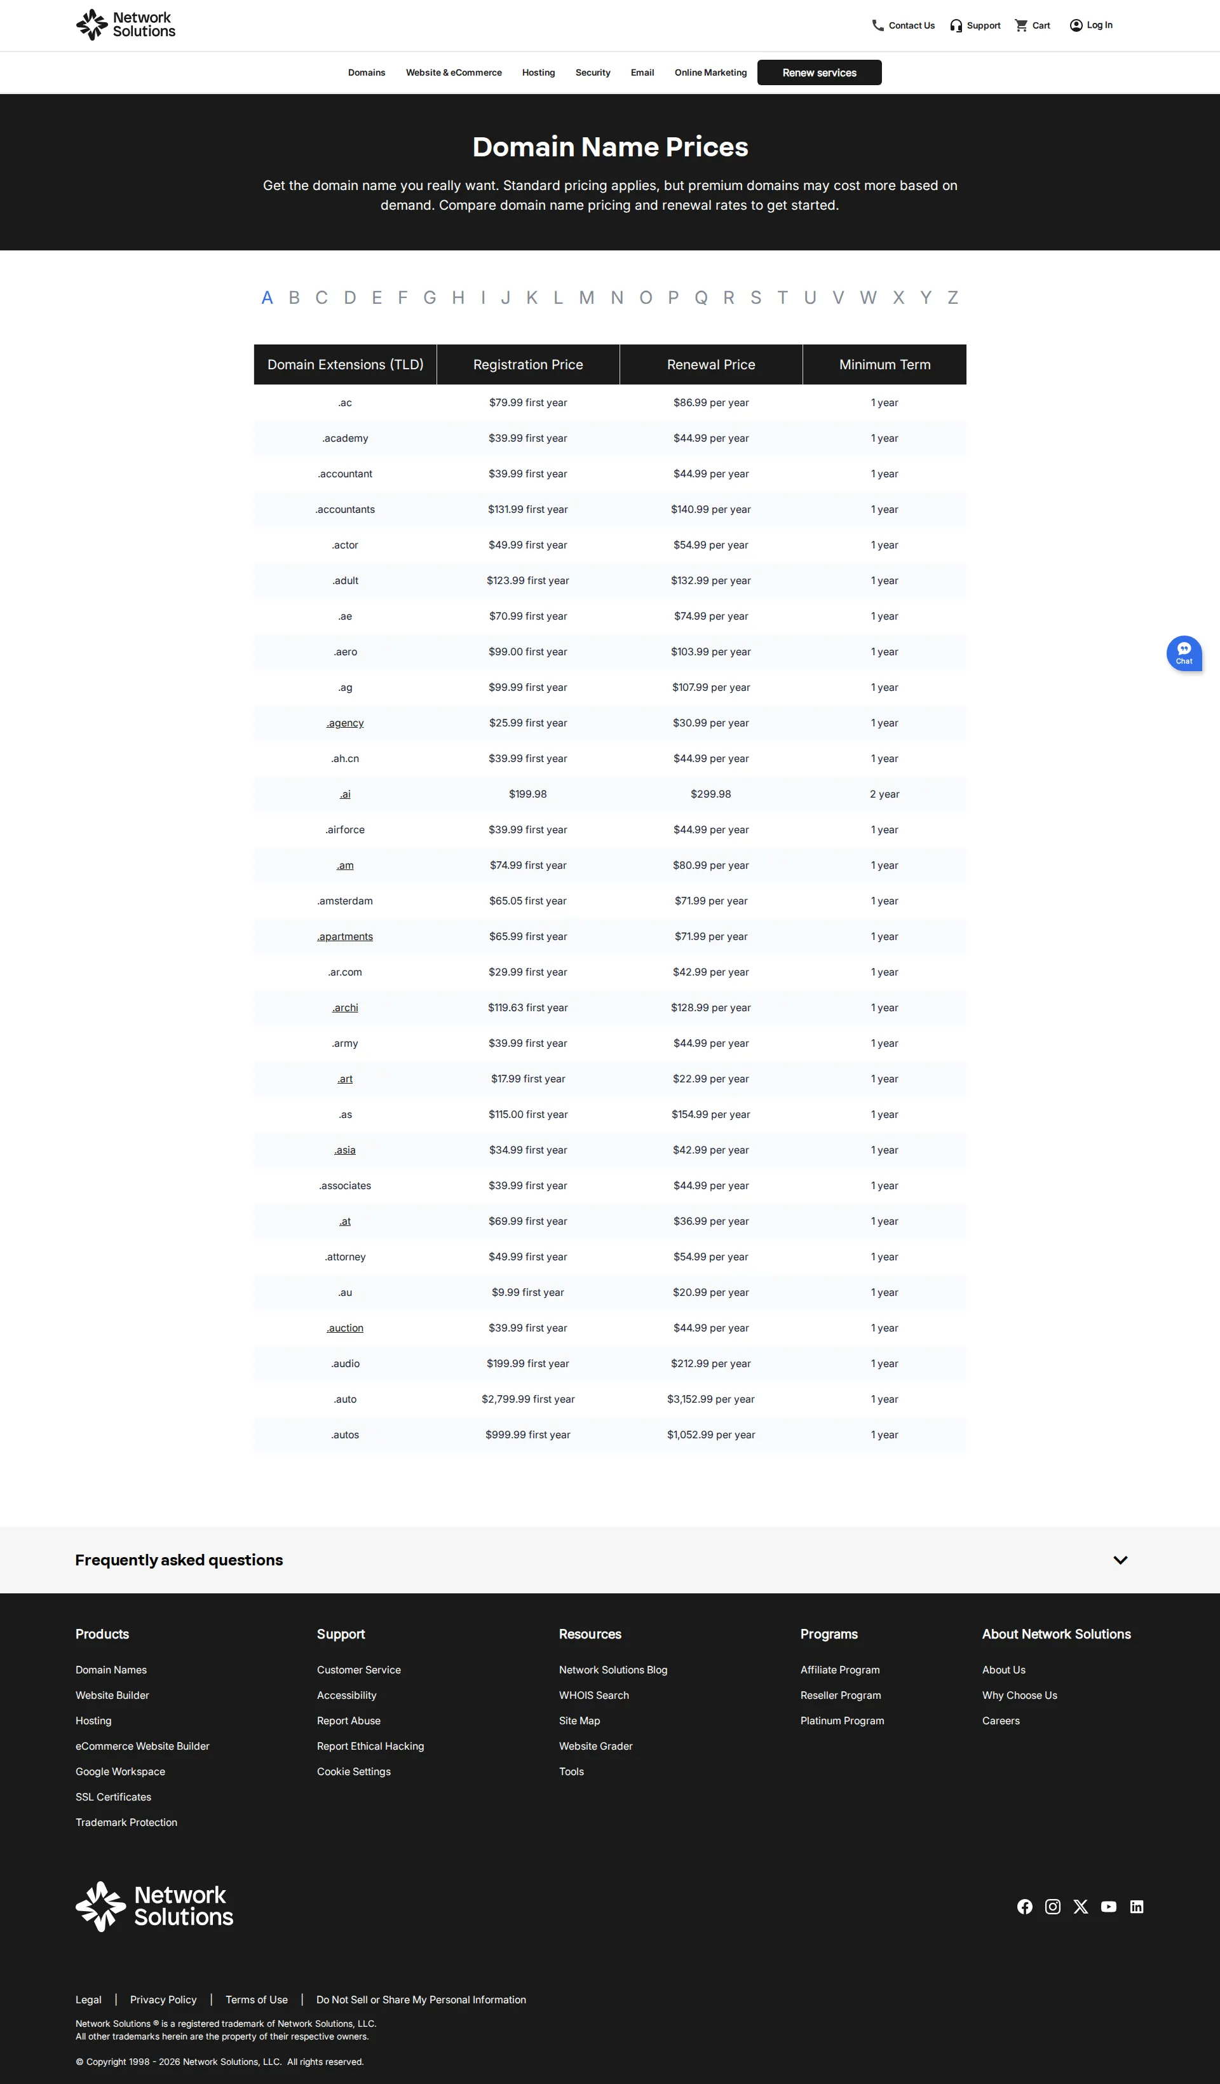Click the Renew services button
Image resolution: width=1220 pixels, height=2084 pixels.
click(819, 72)
